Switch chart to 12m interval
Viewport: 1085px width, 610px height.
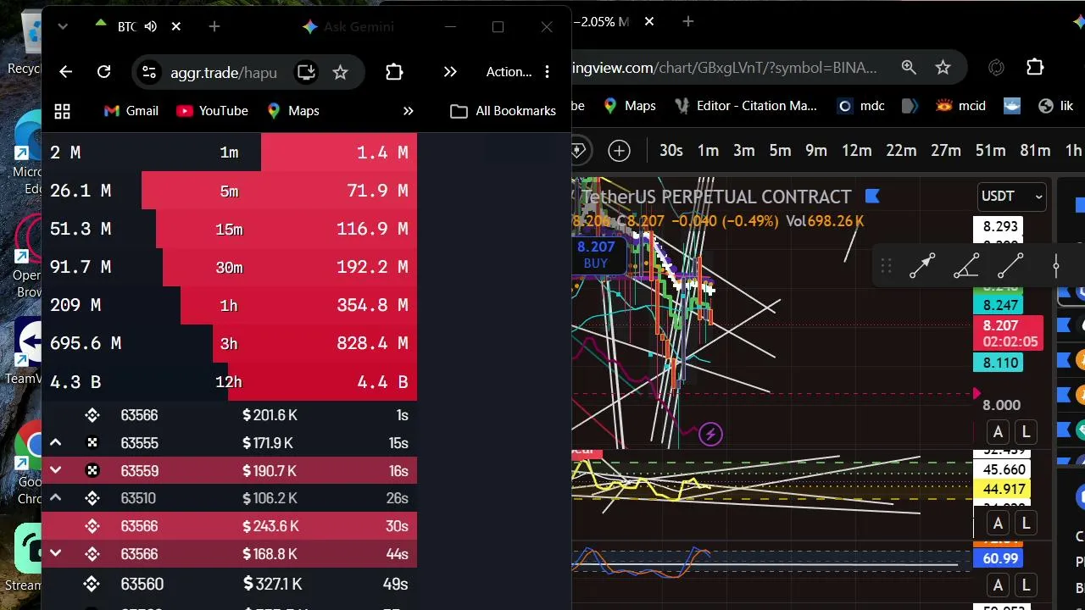856,151
